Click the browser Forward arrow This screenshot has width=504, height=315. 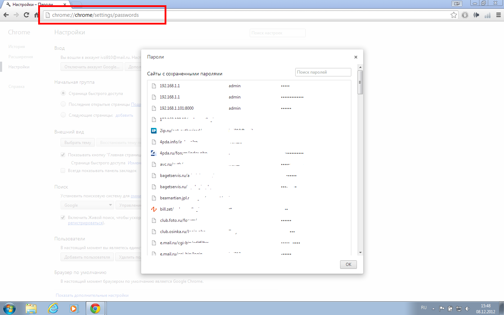[x=16, y=15]
